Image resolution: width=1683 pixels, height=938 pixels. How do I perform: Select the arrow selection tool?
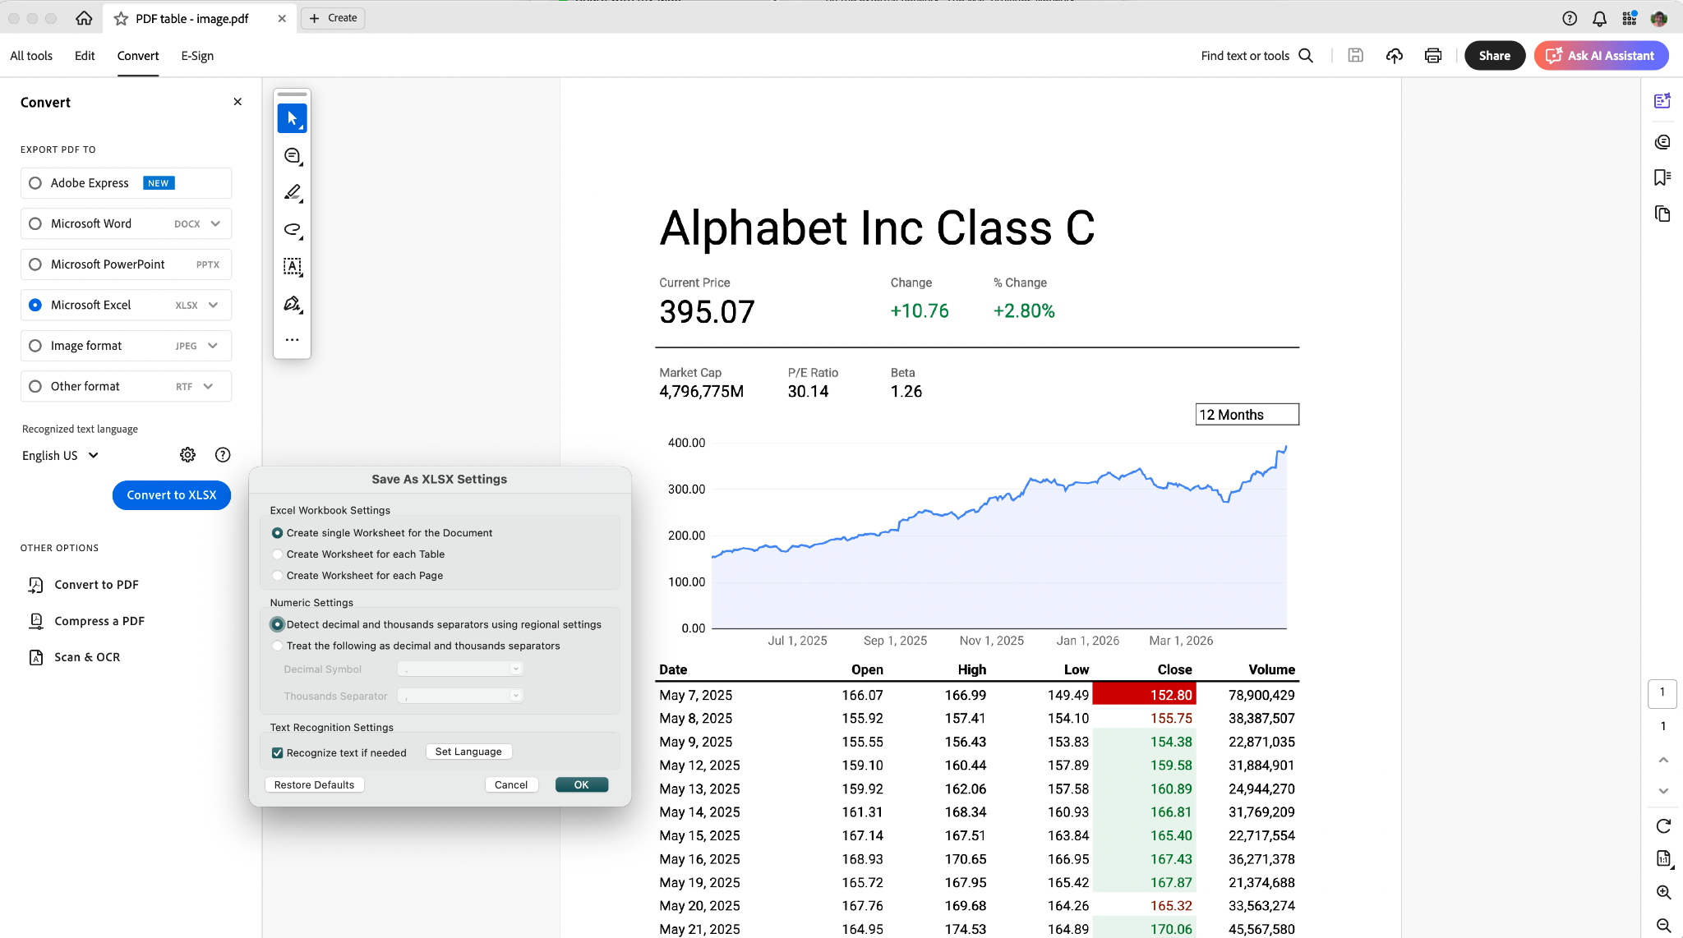[x=292, y=118]
